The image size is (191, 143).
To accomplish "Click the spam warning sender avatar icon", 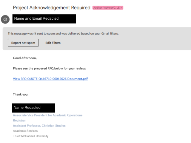I will 5,19.
